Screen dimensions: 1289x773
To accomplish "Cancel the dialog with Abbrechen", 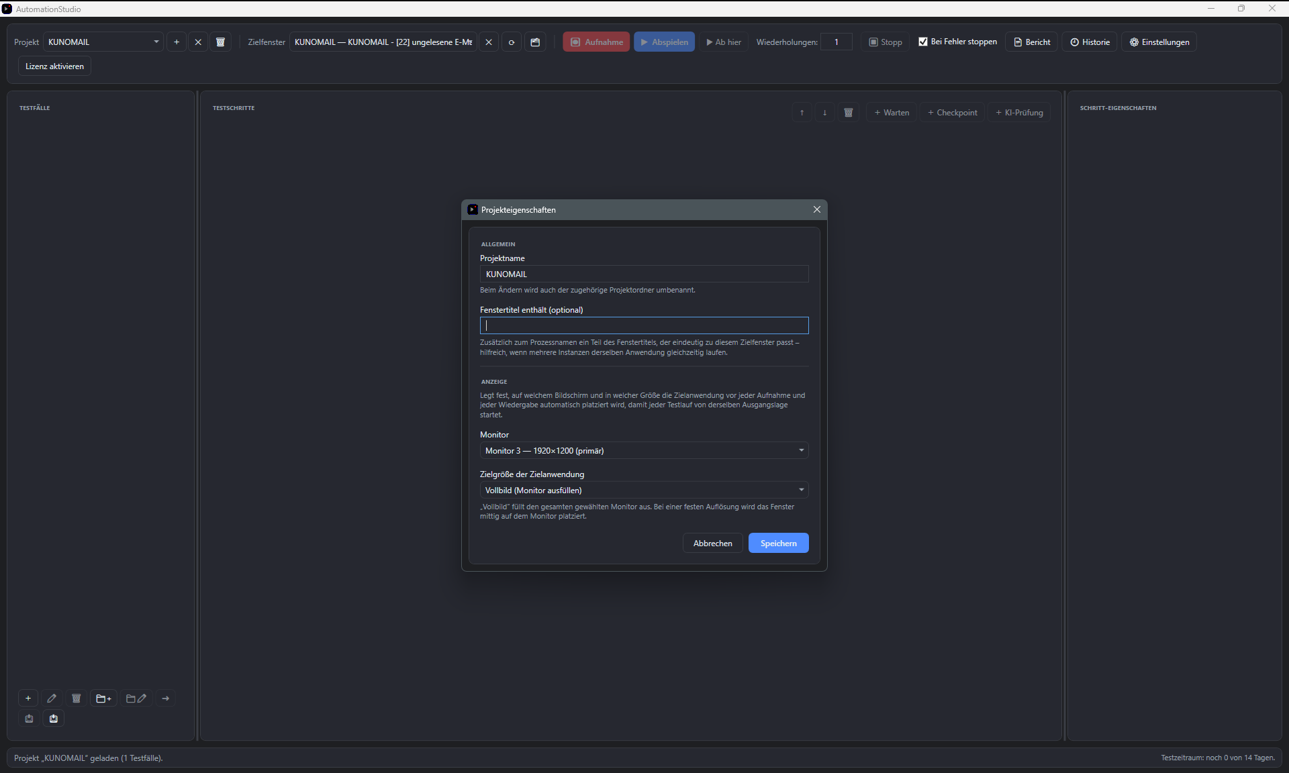I will click(712, 543).
